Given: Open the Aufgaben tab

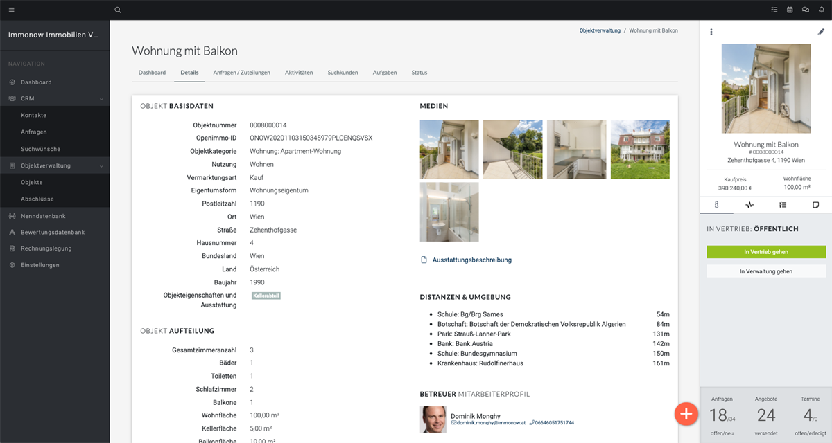Looking at the screenshot, I should (385, 73).
